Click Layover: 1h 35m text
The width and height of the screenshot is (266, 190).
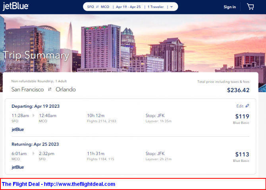[158, 121]
